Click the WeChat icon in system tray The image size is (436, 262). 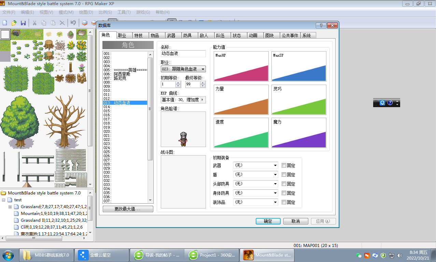(x=358, y=255)
